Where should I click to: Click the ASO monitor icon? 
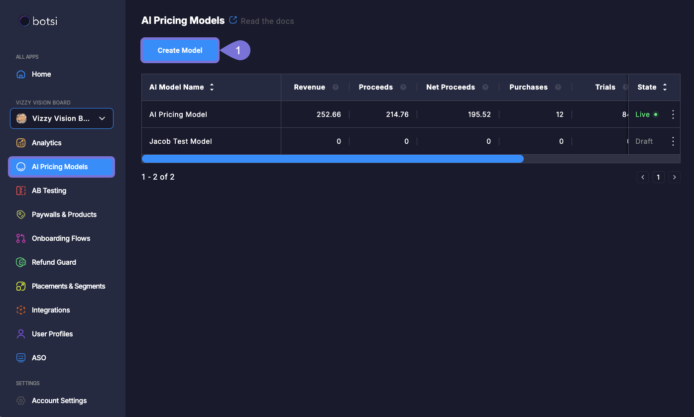point(21,358)
